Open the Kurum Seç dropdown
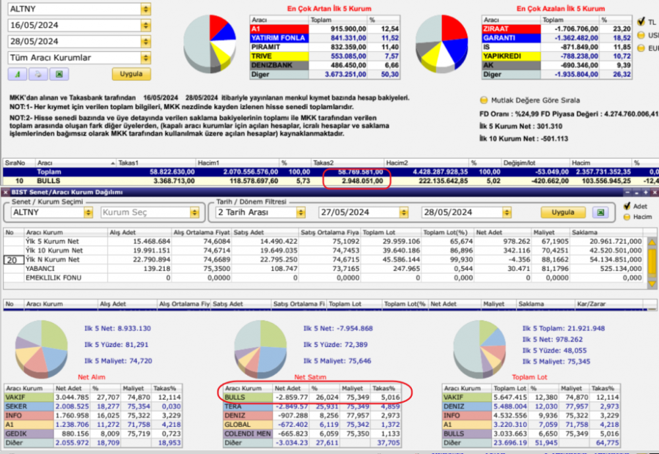This screenshot has height=454, width=659. tap(194, 213)
